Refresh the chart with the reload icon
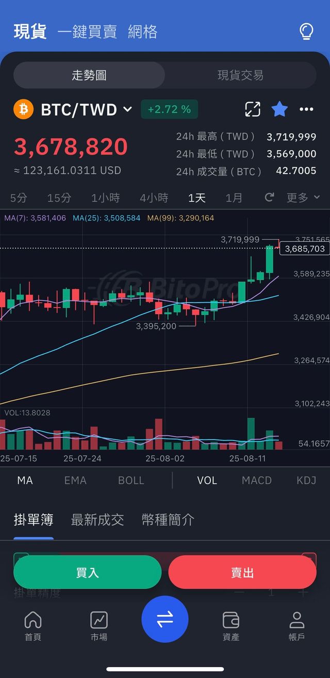Screen dimensions: 330x678 [x=269, y=197]
